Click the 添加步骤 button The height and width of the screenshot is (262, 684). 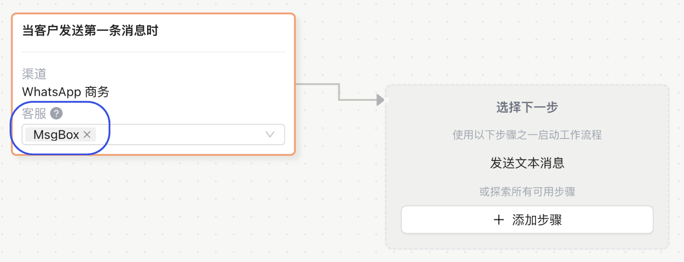pos(527,220)
